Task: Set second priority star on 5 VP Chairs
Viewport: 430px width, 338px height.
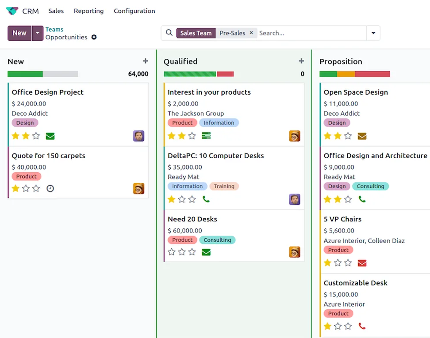Action: click(x=338, y=263)
